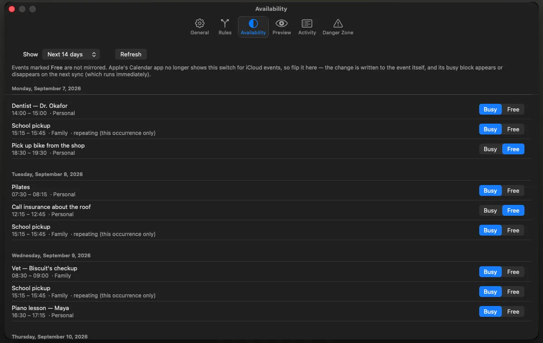
Task: Click the 07:30 – 08:15 · Personal detail line
Action: [x=43, y=195]
